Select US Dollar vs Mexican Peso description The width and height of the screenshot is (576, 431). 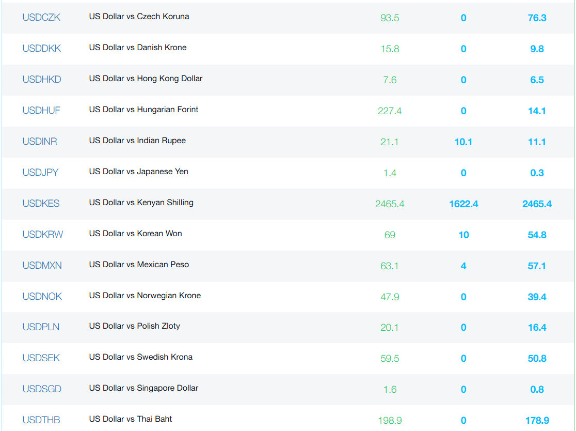click(x=139, y=265)
